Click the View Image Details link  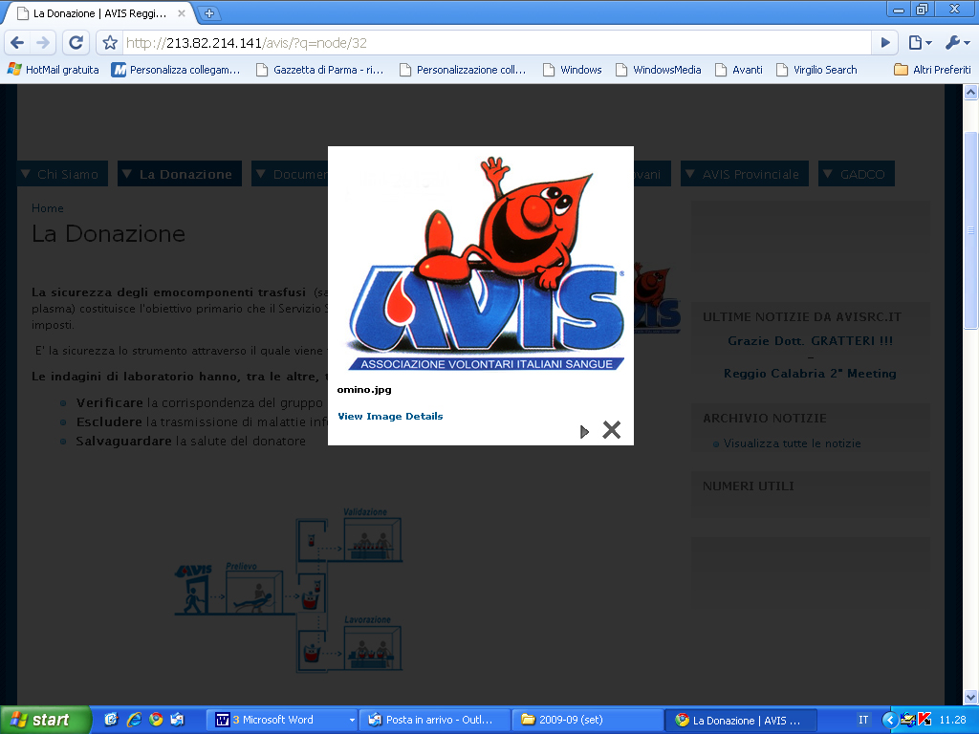(x=390, y=417)
